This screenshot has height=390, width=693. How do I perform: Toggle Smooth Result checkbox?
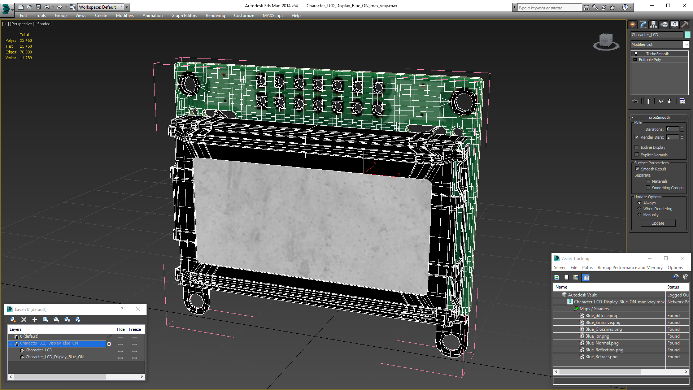(637, 169)
